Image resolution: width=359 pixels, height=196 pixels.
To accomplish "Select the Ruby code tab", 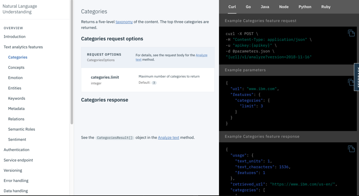I will tap(326, 7).
